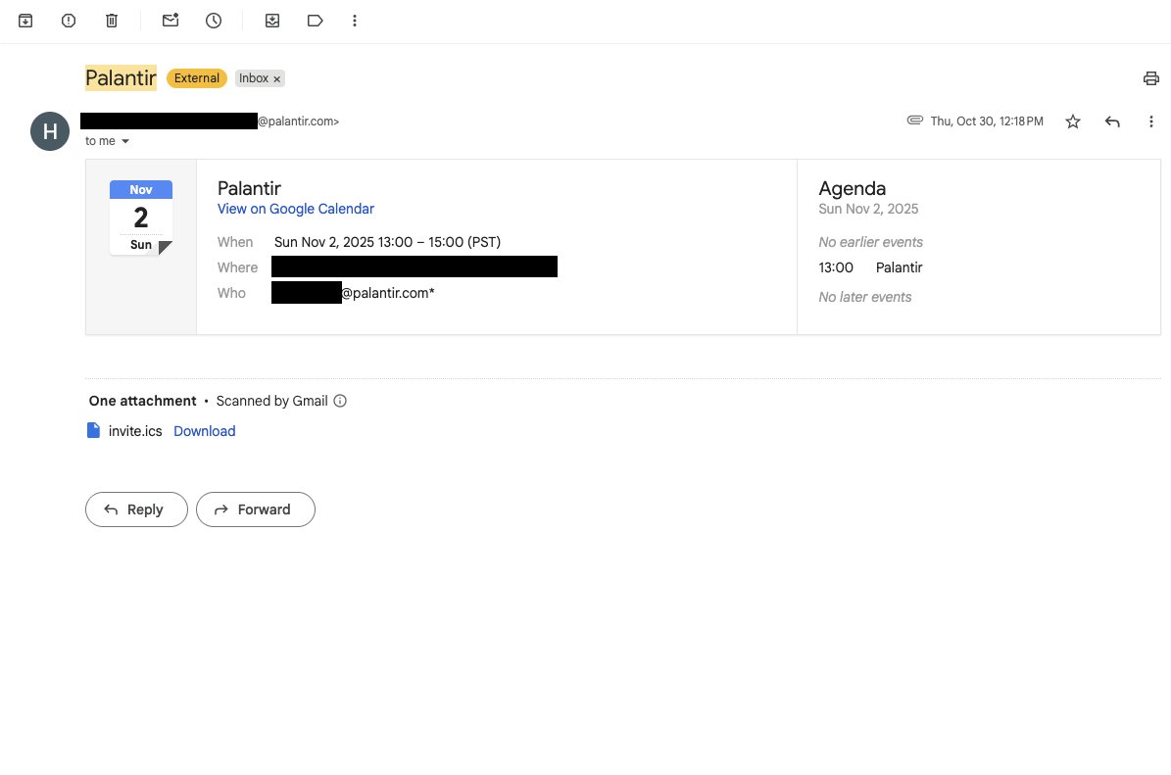
Task: Click the email timestamp Thu, Oct 30
Action: click(x=987, y=121)
